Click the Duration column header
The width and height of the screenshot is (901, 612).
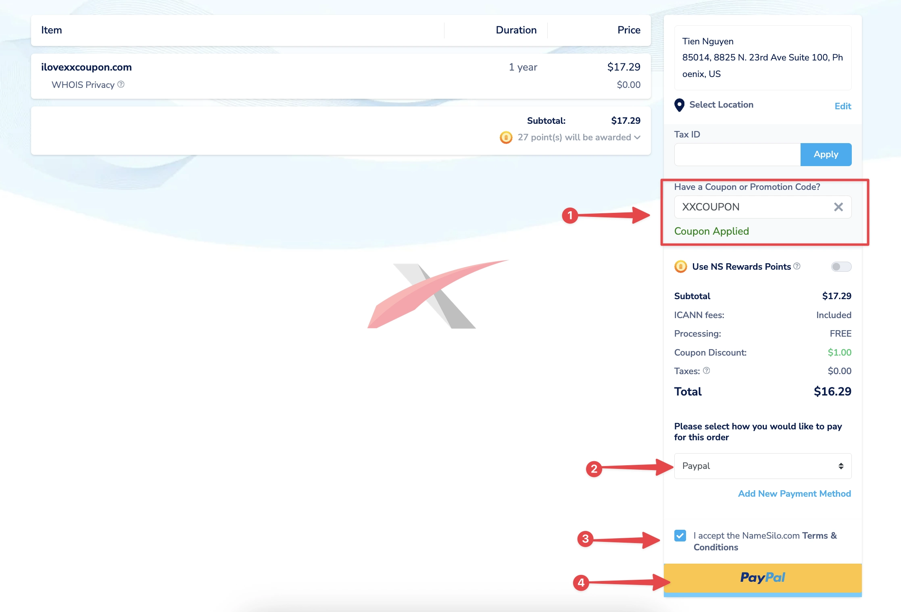coord(516,30)
